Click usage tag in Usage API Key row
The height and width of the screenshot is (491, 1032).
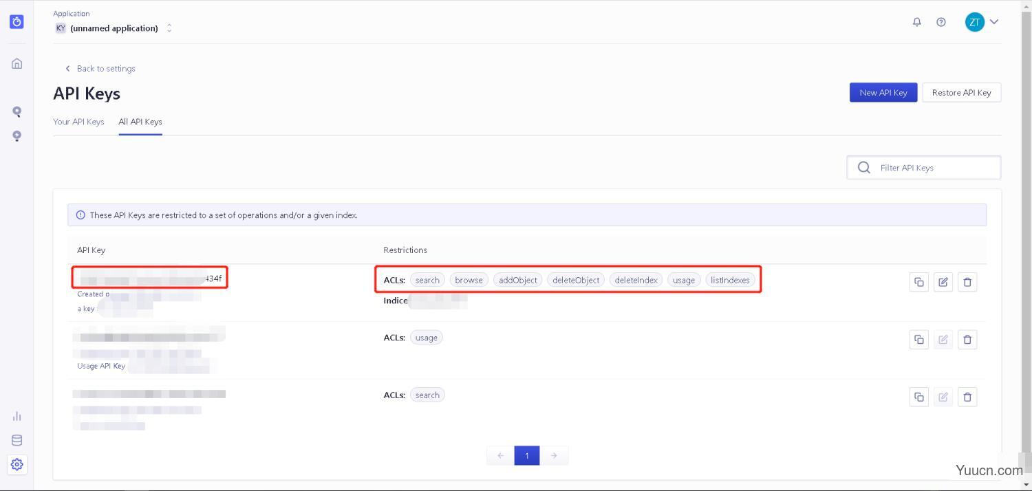[x=427, y=338]
